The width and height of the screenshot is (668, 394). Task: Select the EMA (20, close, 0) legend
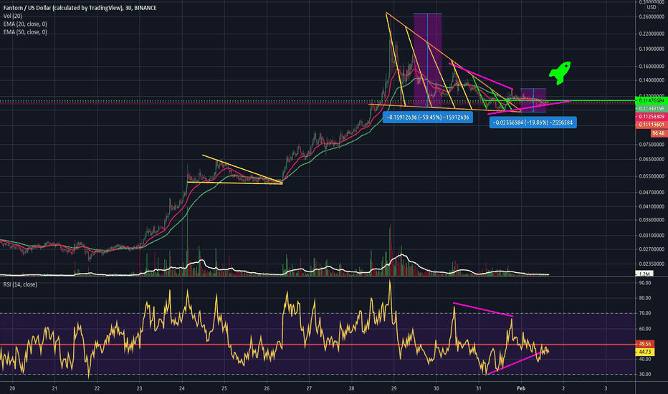pos(25,24)
